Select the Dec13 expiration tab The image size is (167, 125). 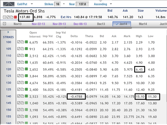101,24
